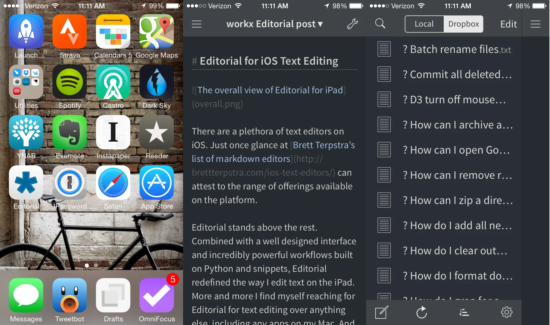Tap the document icon beside How do I format do

(x=384, y=276)
